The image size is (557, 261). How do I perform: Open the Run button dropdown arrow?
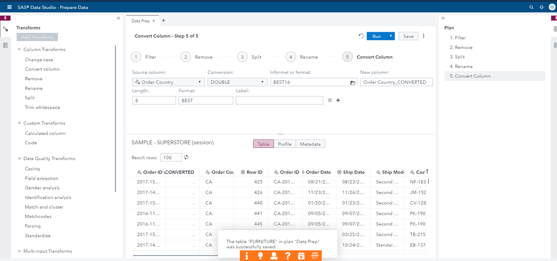pos(391,36)
